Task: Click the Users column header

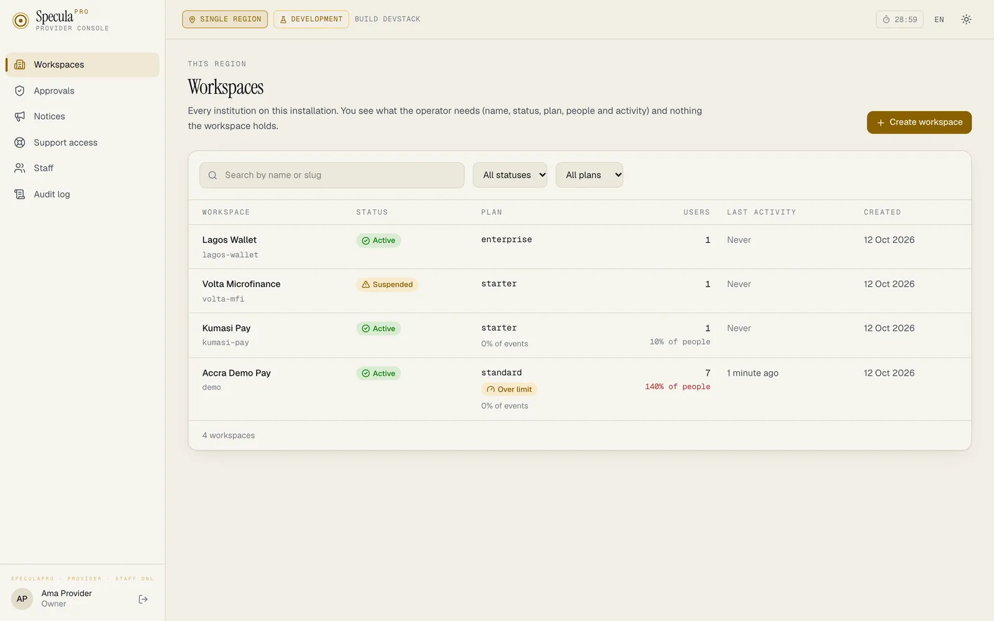Action: click(696, 212)
